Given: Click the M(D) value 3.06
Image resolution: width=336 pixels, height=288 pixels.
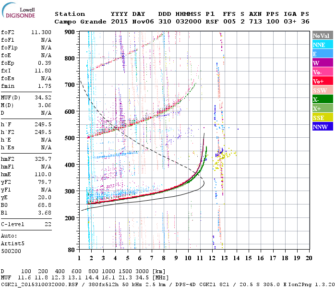Looking at the screenshot, I should pos(45,105).
